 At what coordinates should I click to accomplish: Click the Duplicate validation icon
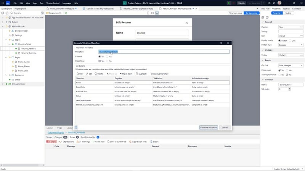[x=137, y=74]
